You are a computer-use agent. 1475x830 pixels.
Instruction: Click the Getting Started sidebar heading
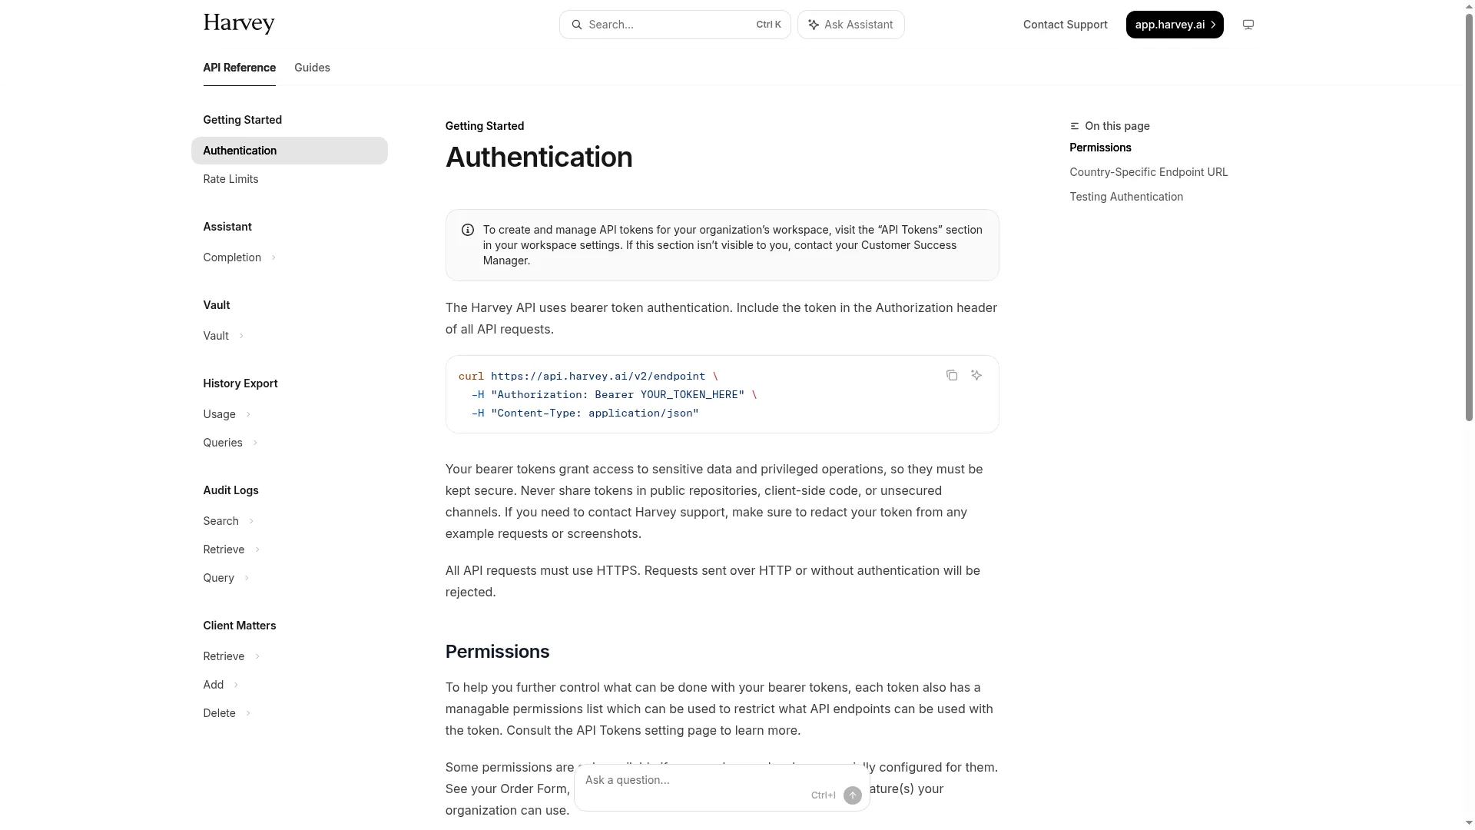pos(243,120)
